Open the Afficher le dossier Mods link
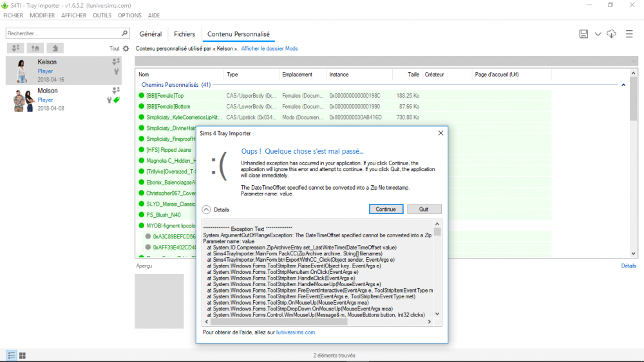644x362 pixels. pos(269,48)
